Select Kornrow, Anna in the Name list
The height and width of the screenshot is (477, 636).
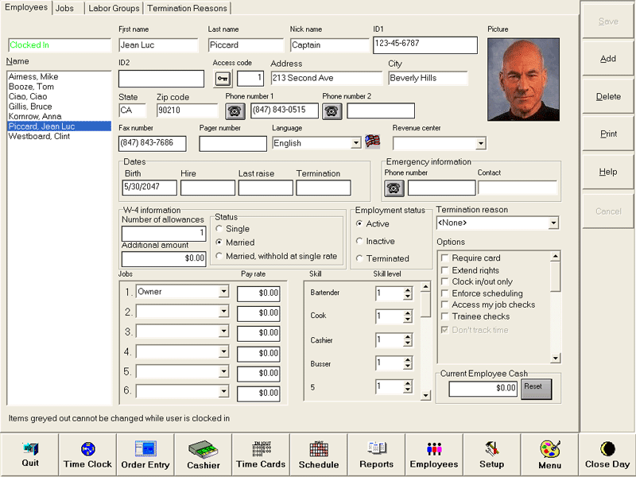pyautogui.click(x=35, y=116)
